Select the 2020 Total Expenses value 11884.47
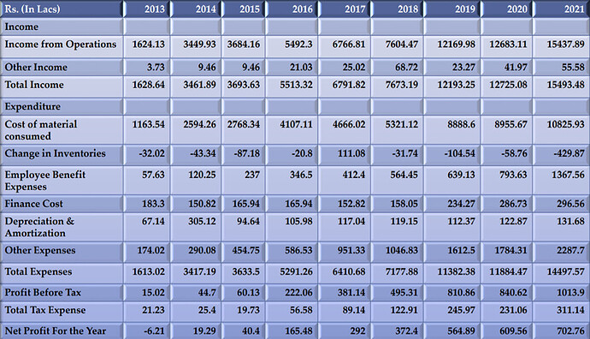Viewport: 590px width, 339px height. (x=508, y=271)
